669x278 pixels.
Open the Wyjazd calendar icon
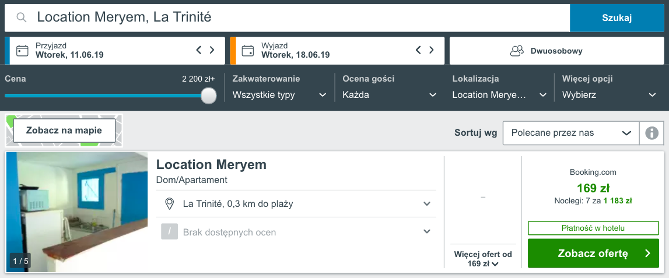(248, 51)
